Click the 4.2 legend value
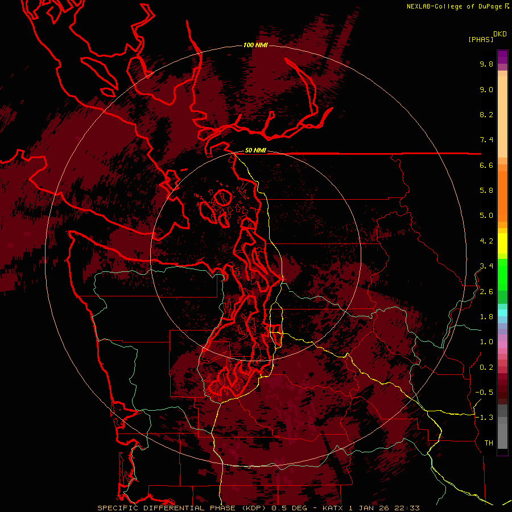512x512 pixels. point(486,241)
